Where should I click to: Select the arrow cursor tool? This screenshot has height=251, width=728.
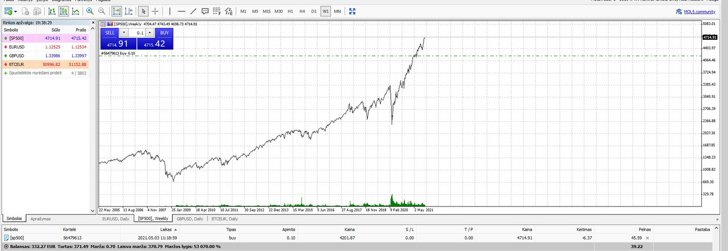click(143, 11)
